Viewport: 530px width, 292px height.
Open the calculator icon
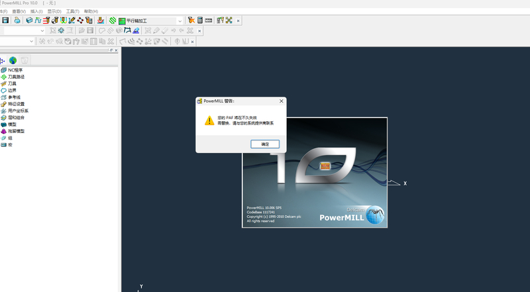coord(200,21)
